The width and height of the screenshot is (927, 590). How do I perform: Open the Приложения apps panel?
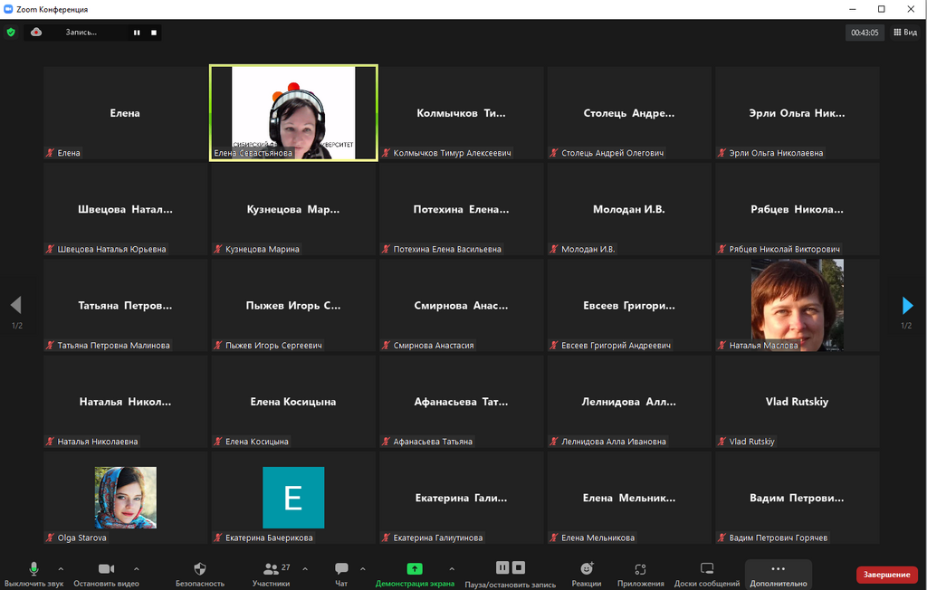(640, 574)
